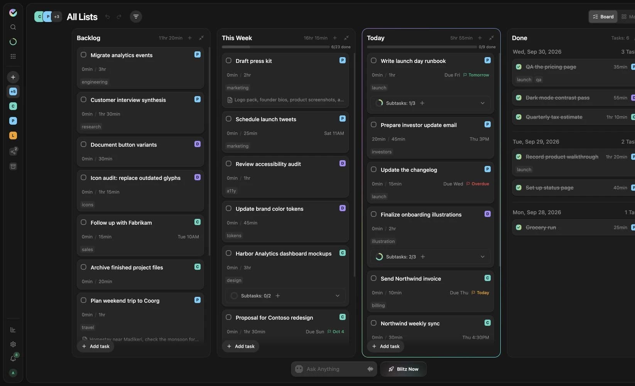
Task: Complete the Draft press kit task
Action: pyautogui.click(x=228, y=61)
